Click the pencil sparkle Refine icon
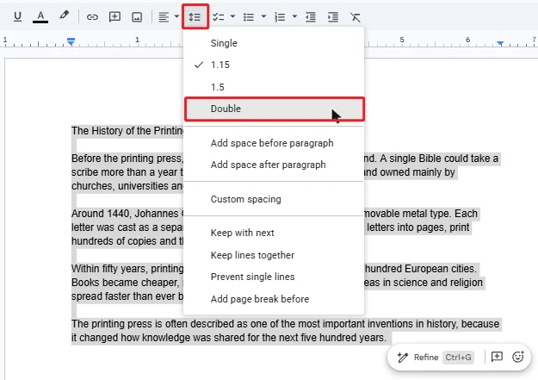 (402, 358)
